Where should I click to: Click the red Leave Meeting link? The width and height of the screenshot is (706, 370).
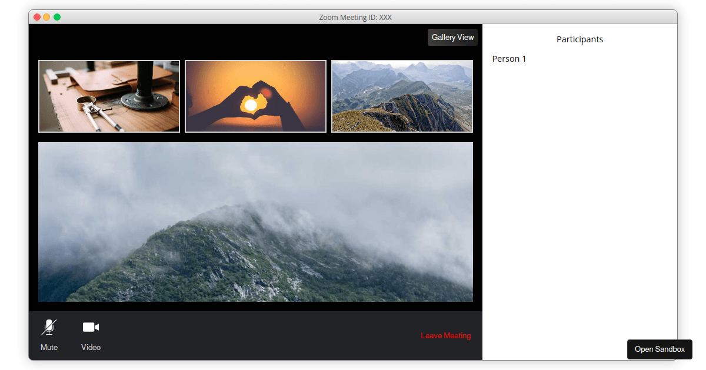click(x=445, y=336)
